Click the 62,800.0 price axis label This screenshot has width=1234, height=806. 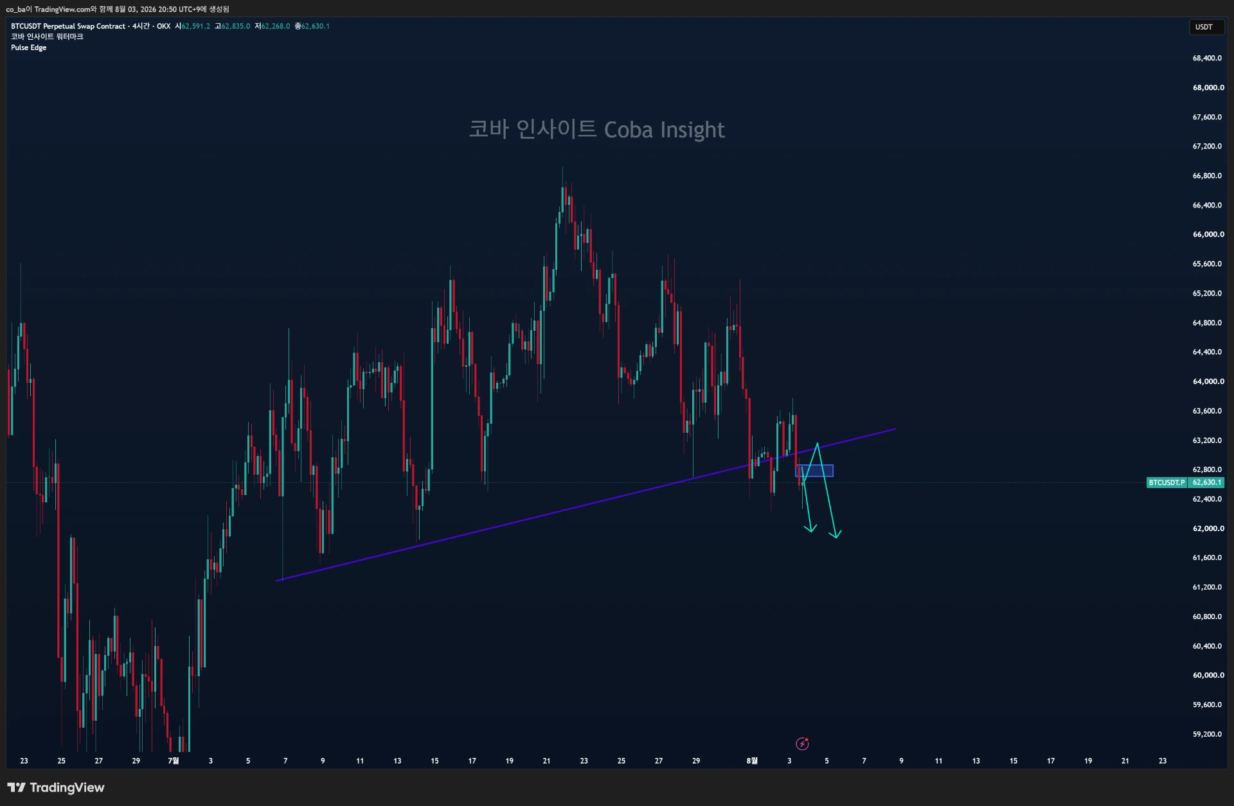point(1208,469)
